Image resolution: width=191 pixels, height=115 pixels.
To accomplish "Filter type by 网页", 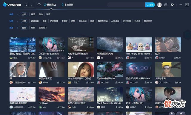I will [x=48, y=14].
